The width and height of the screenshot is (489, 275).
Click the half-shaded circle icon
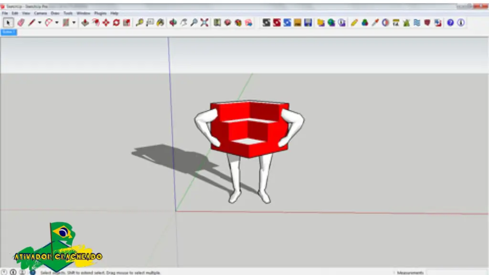pyautogui.click(x=385, y=22)
